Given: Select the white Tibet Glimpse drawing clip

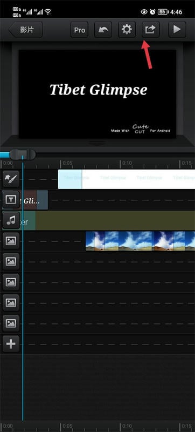Looking at the screenshot, I should 127,179.
